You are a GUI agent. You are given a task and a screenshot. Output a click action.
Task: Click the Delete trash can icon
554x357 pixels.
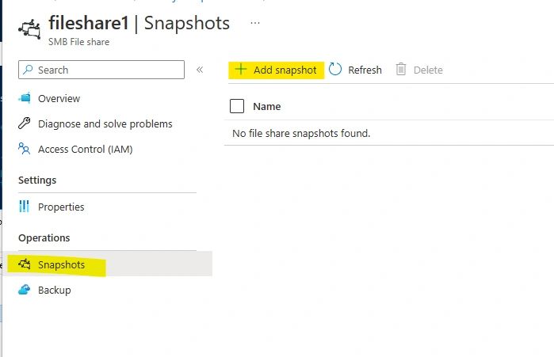pyautogui.click(x=401, y=70)
